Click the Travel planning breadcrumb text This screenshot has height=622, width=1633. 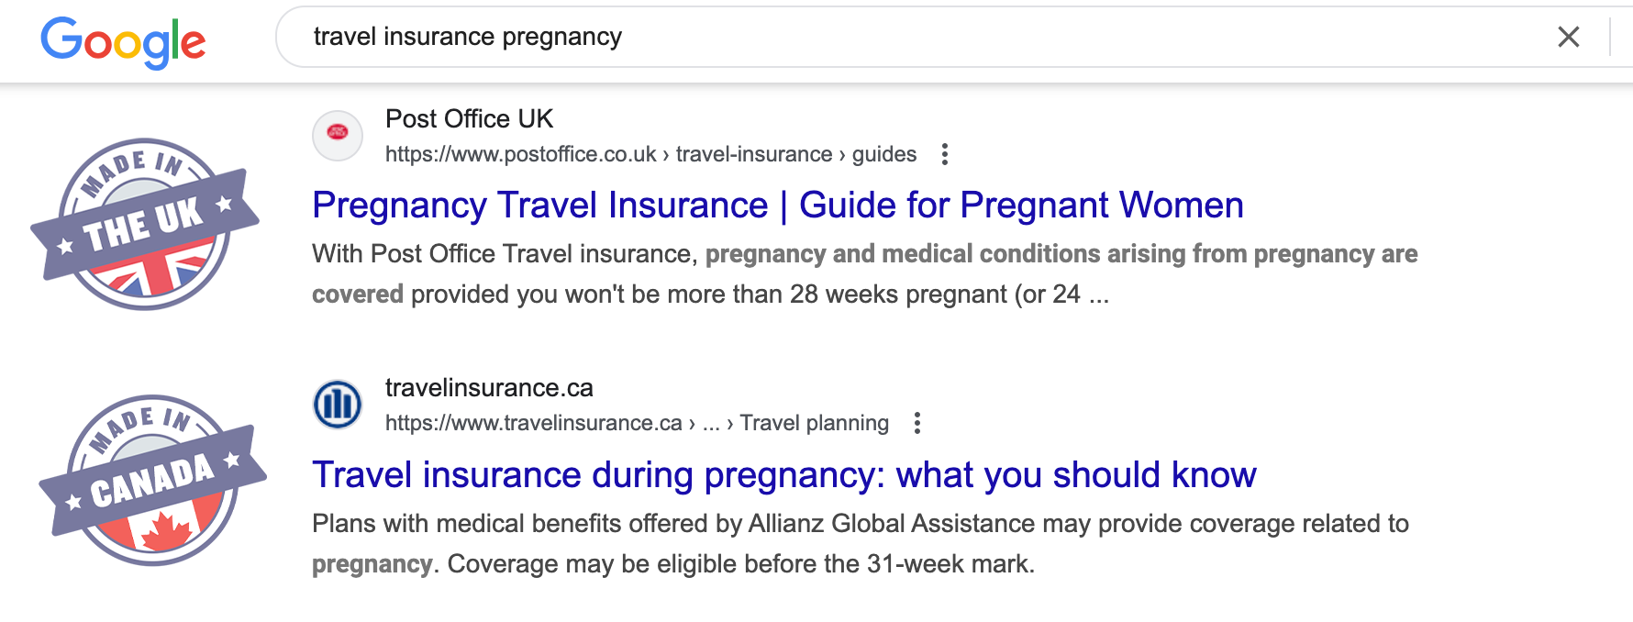(x=814, y=423)
